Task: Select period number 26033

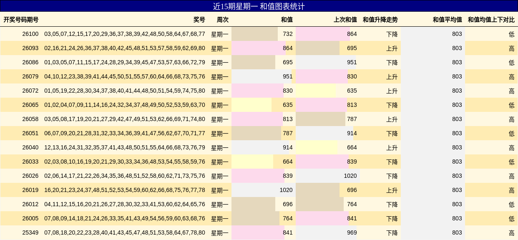Action: pyautogui.click(x=30, y=162)
